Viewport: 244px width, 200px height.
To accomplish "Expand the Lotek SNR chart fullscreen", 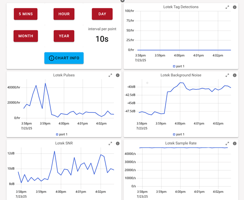I will (x=110, y=143).
